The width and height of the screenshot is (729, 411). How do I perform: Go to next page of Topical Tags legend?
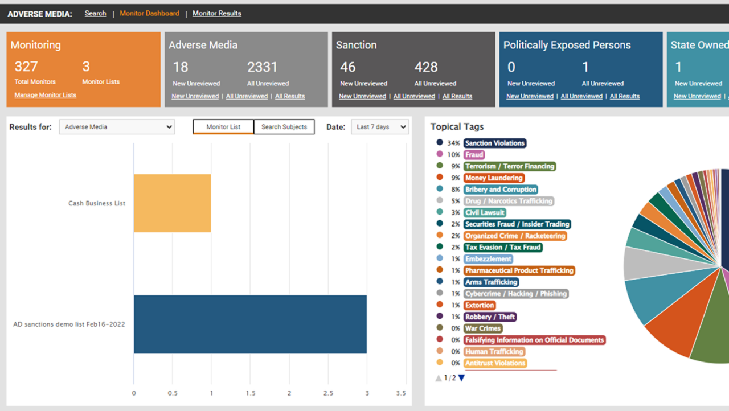pos(461,378)
